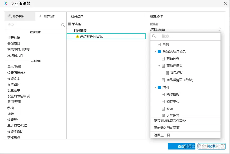Image resolution: width=230 pixels, height=154 pixels.
Task: Choose the 打开链接 action in the left list
Action: (x=14, y=38)
